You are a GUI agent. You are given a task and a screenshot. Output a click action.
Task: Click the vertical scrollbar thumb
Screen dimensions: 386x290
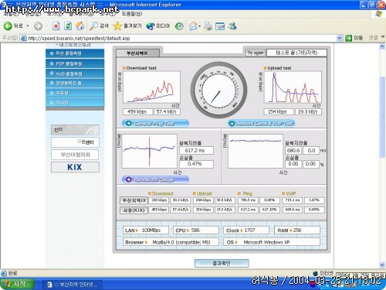click(382, 117)
